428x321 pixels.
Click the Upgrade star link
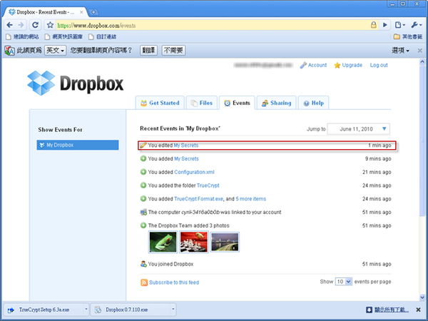click(x=348, y=65)
